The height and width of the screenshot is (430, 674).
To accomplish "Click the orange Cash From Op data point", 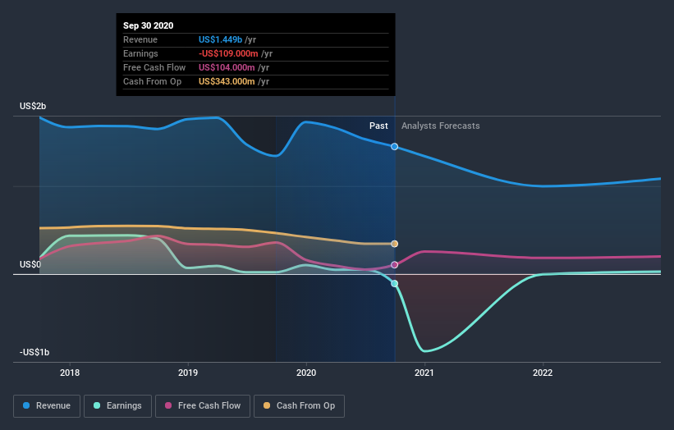I will pos(395,244).
